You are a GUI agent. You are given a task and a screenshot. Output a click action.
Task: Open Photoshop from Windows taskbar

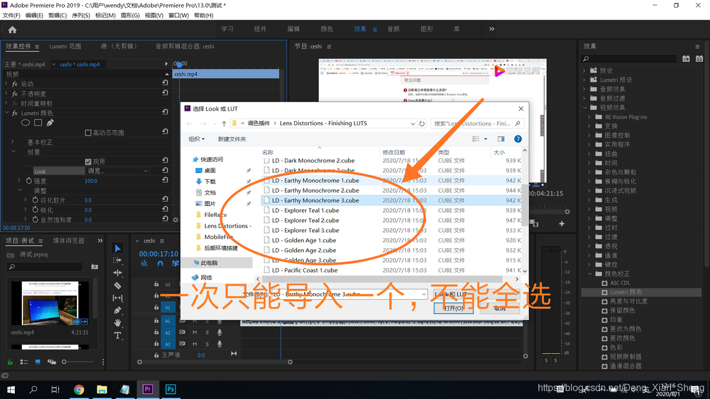170,390
